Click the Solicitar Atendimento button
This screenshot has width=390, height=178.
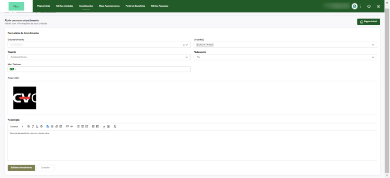coord(21,168)
